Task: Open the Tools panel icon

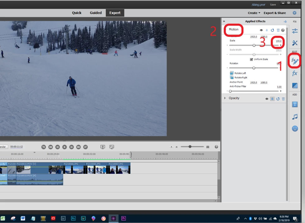Action: [x=295, y=43]
